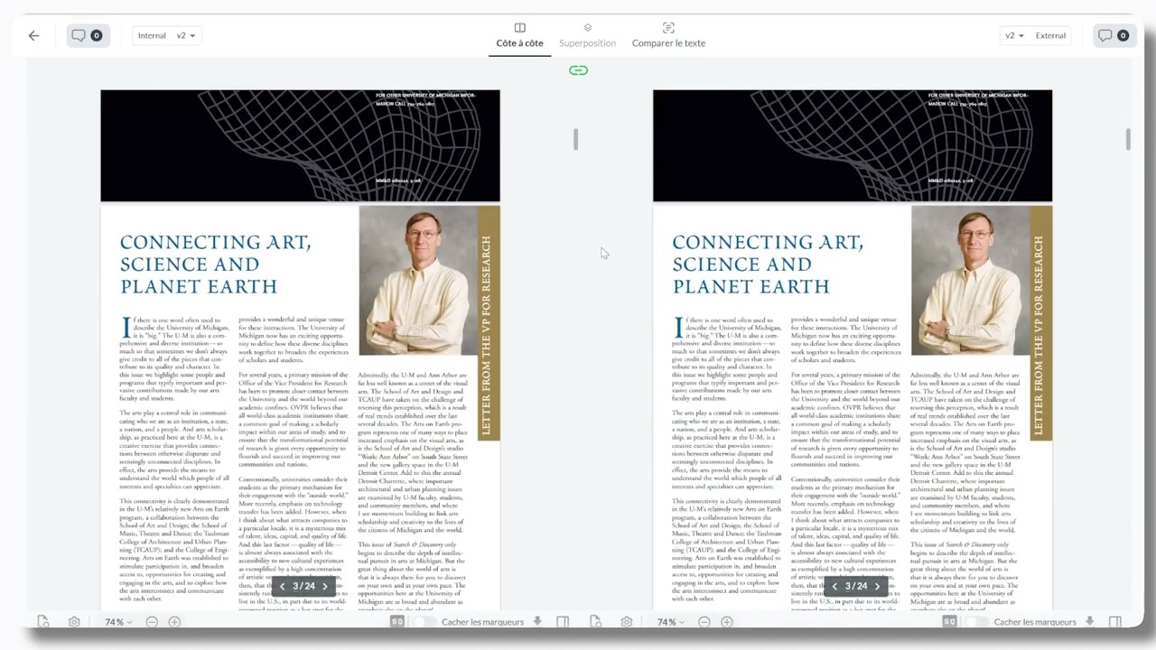The width and height of the screenshot is (1156, 650).
Task: Go to next page in left document
Action: click(325, 587)
